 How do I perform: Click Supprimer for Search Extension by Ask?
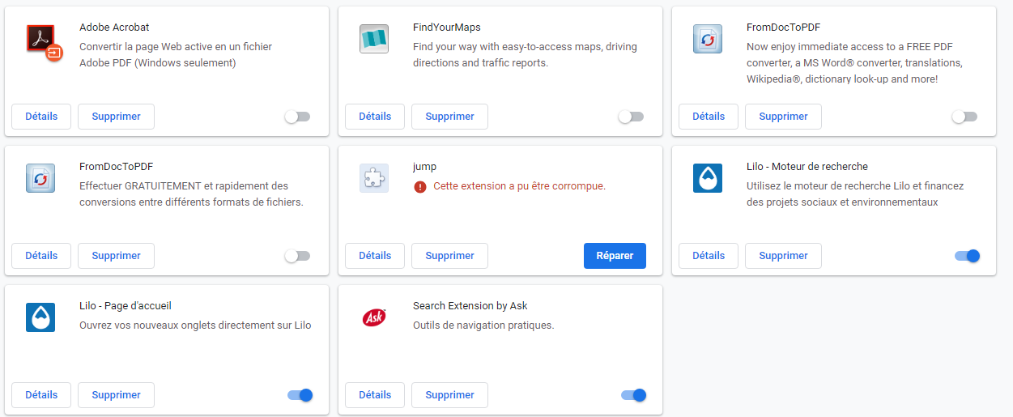tap(449, 395)
